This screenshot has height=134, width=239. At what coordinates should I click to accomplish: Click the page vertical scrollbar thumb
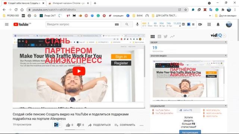(238, 30)
